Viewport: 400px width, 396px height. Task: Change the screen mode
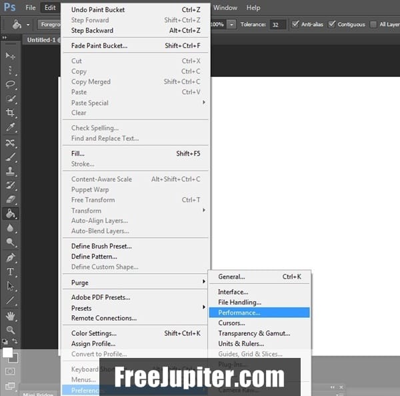[x=10, y=386]
